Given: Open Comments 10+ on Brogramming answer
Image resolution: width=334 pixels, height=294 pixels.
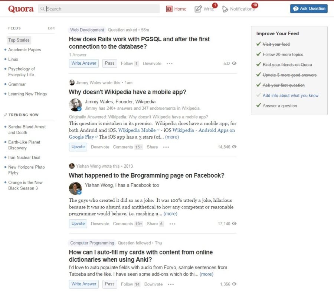Looking at the screenshot, I should pos(128,224).
